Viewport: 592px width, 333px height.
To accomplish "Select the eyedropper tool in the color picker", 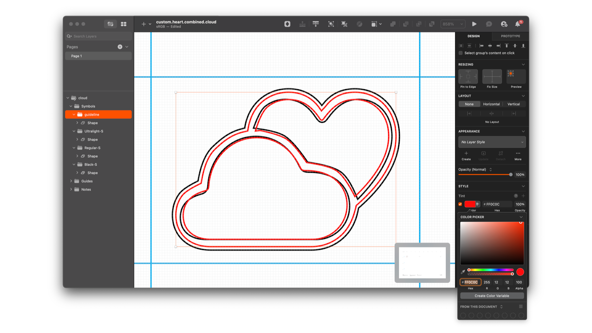I will pos(462,272).
